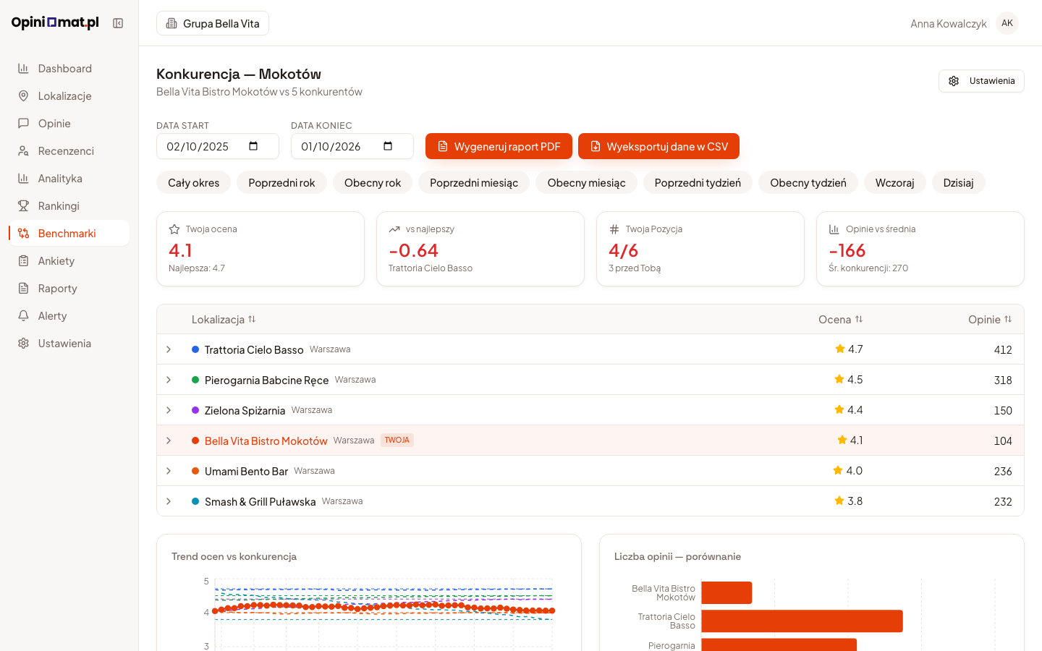Click the TWOJA badge in table

[x=397, y=440]
